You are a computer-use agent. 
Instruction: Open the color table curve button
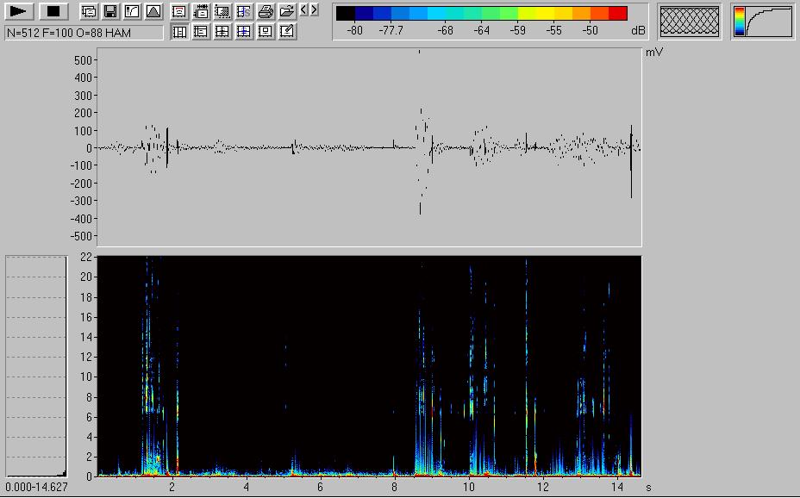coord(763,22)
